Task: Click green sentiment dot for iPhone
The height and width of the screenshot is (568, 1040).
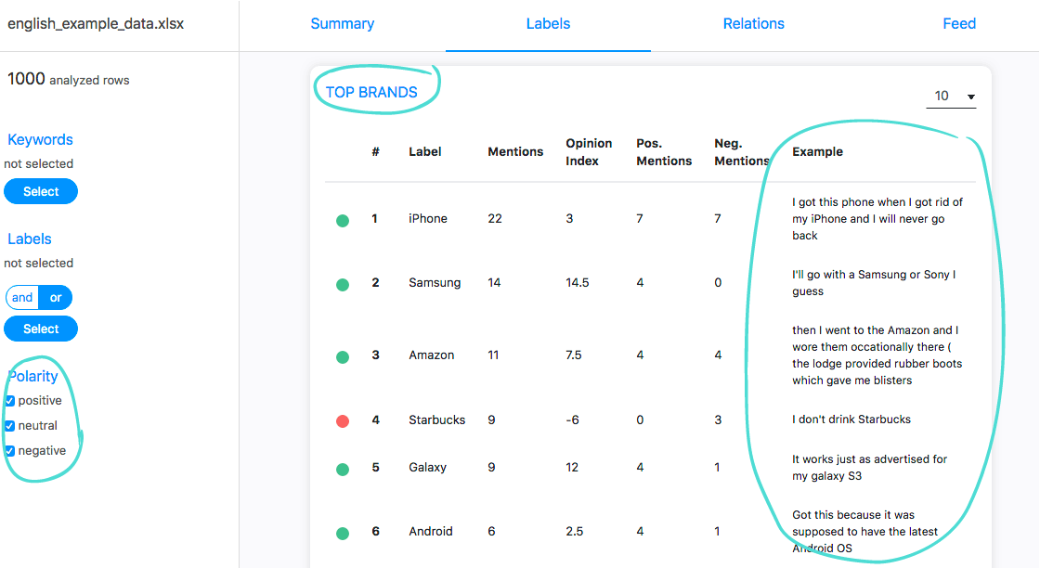Action: point(343,221)
